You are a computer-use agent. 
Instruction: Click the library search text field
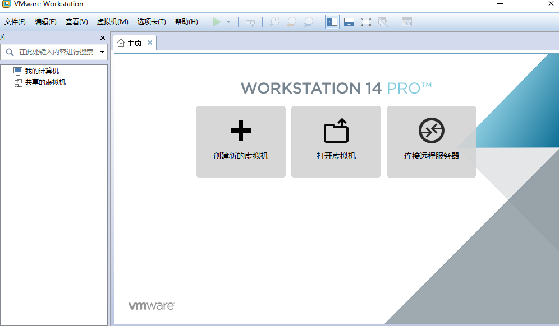pos(56,52)
